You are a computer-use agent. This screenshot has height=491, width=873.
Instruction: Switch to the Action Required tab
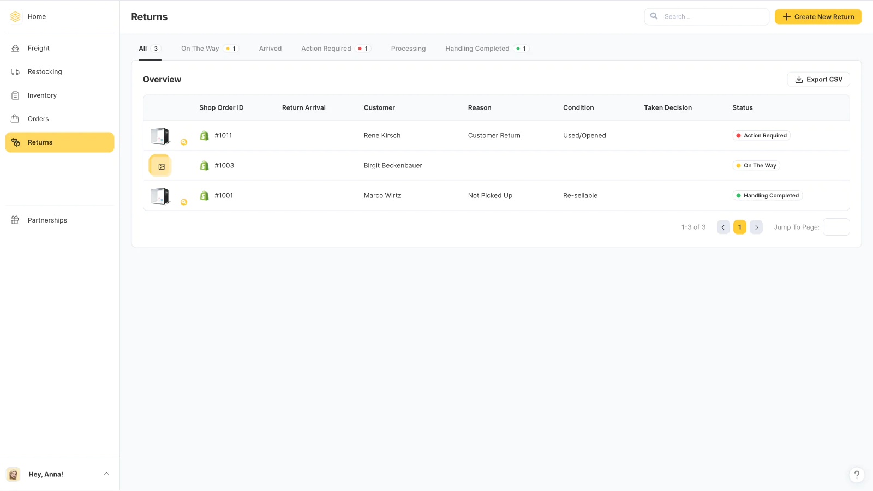[x=326, y=49]
